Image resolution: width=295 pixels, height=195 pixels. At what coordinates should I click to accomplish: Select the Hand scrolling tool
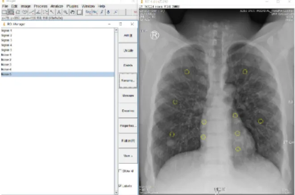pos(72,12)
